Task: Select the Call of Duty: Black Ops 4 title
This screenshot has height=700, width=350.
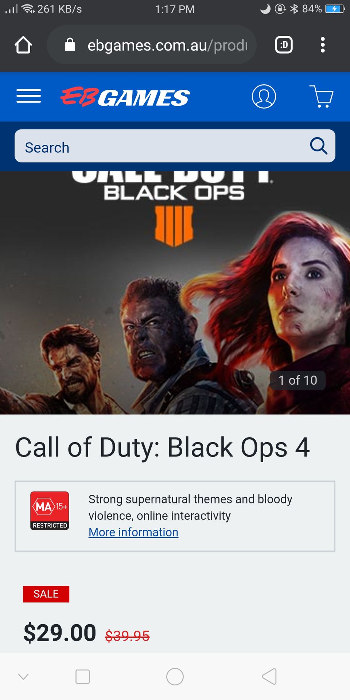Action: tap(163, 447)
